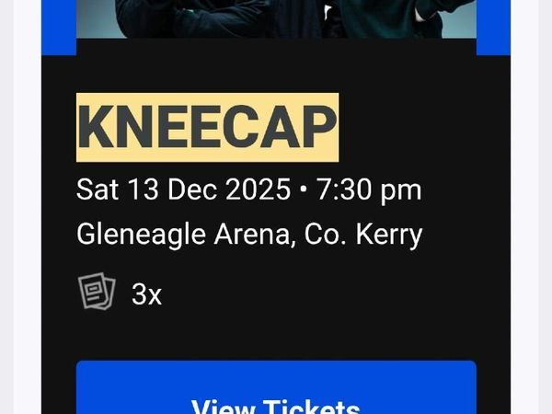552x414 pixels.
Task: Tap the event artist photo
Action: click(276, 18)
